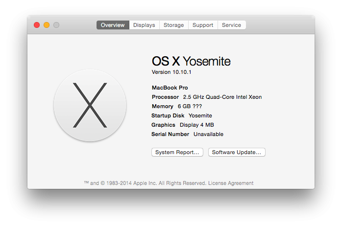Click memory value 6 GB ???
Image resolution: width=342 pixels, height=228 pixels.
(x=190, y=106)
